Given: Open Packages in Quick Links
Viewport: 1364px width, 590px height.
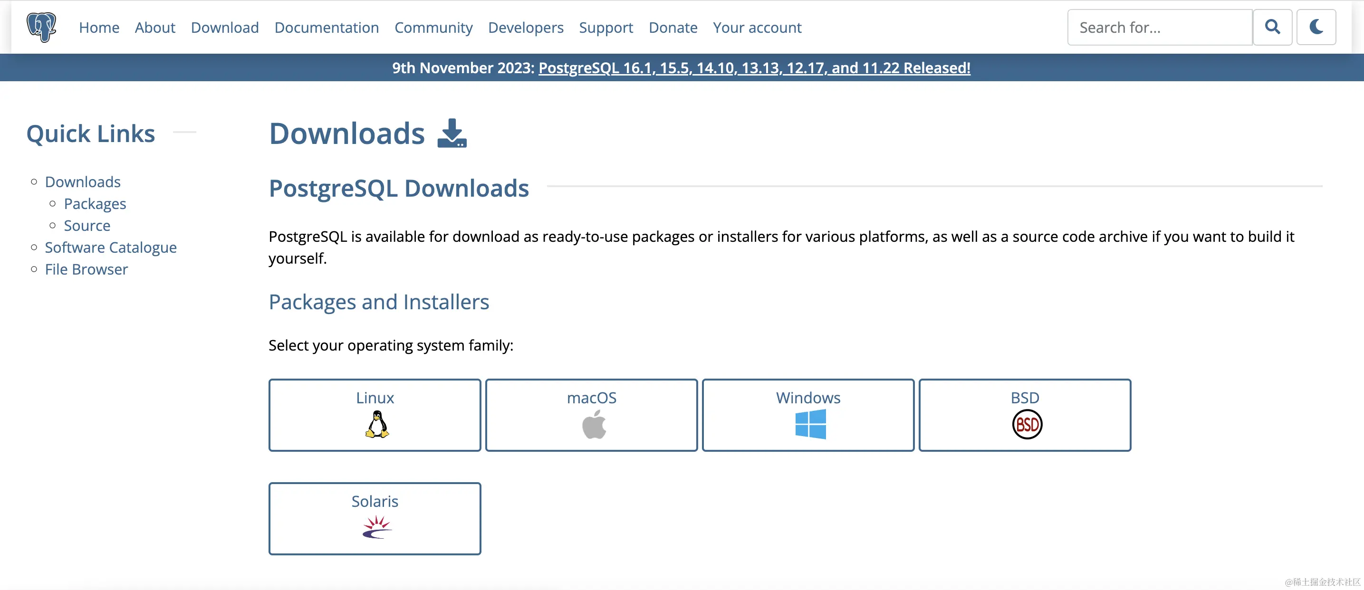Looking at the screenshot, I should click(x=95, y=204).
